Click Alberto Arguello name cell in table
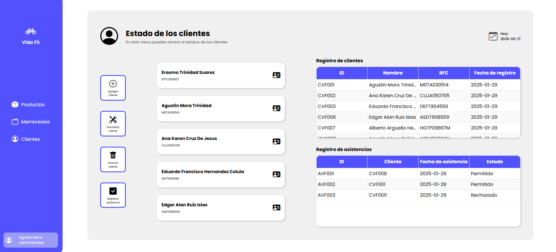Screen dimensions: 556x252 coord(393,128)
